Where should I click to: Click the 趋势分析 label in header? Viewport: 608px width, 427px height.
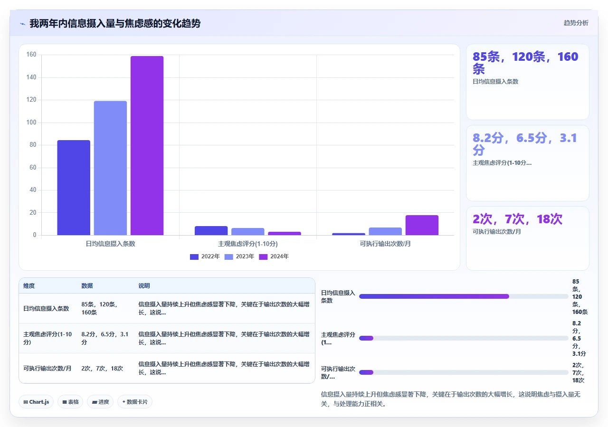[x=576, y=23]
